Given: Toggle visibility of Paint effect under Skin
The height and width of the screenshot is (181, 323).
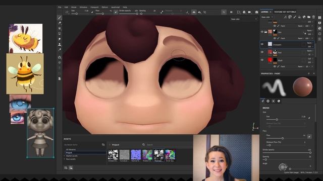Looking at the screenshot, I should pos(275,38).
